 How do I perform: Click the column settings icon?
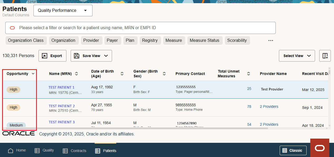point(325,56)
